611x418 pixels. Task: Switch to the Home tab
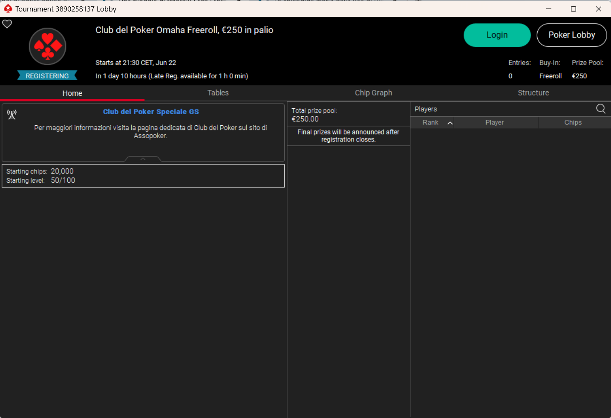(x=72, y=93)
